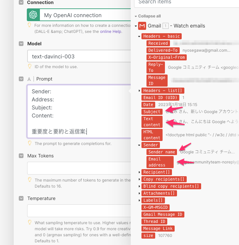Expand the Recipient[] array
This screenshot has width=239, height=245.
pyautogui.click(x=139, y=172)
